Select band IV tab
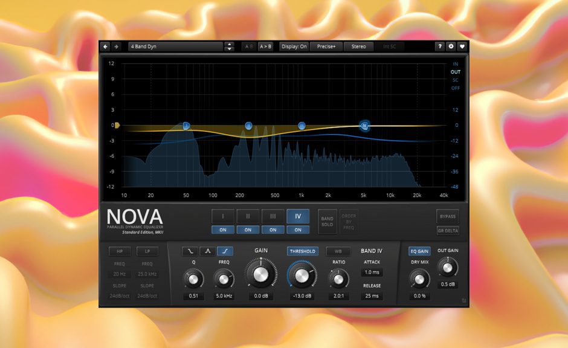The height and width of the screenshot is (348, 568). 297,216
